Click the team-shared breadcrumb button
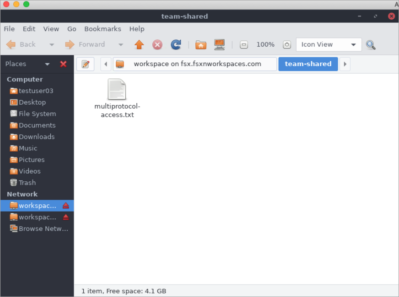 click(x=308, y=64)
